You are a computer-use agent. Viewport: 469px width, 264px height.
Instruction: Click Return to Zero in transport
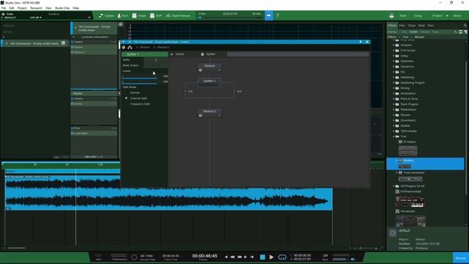pos(252,257)
